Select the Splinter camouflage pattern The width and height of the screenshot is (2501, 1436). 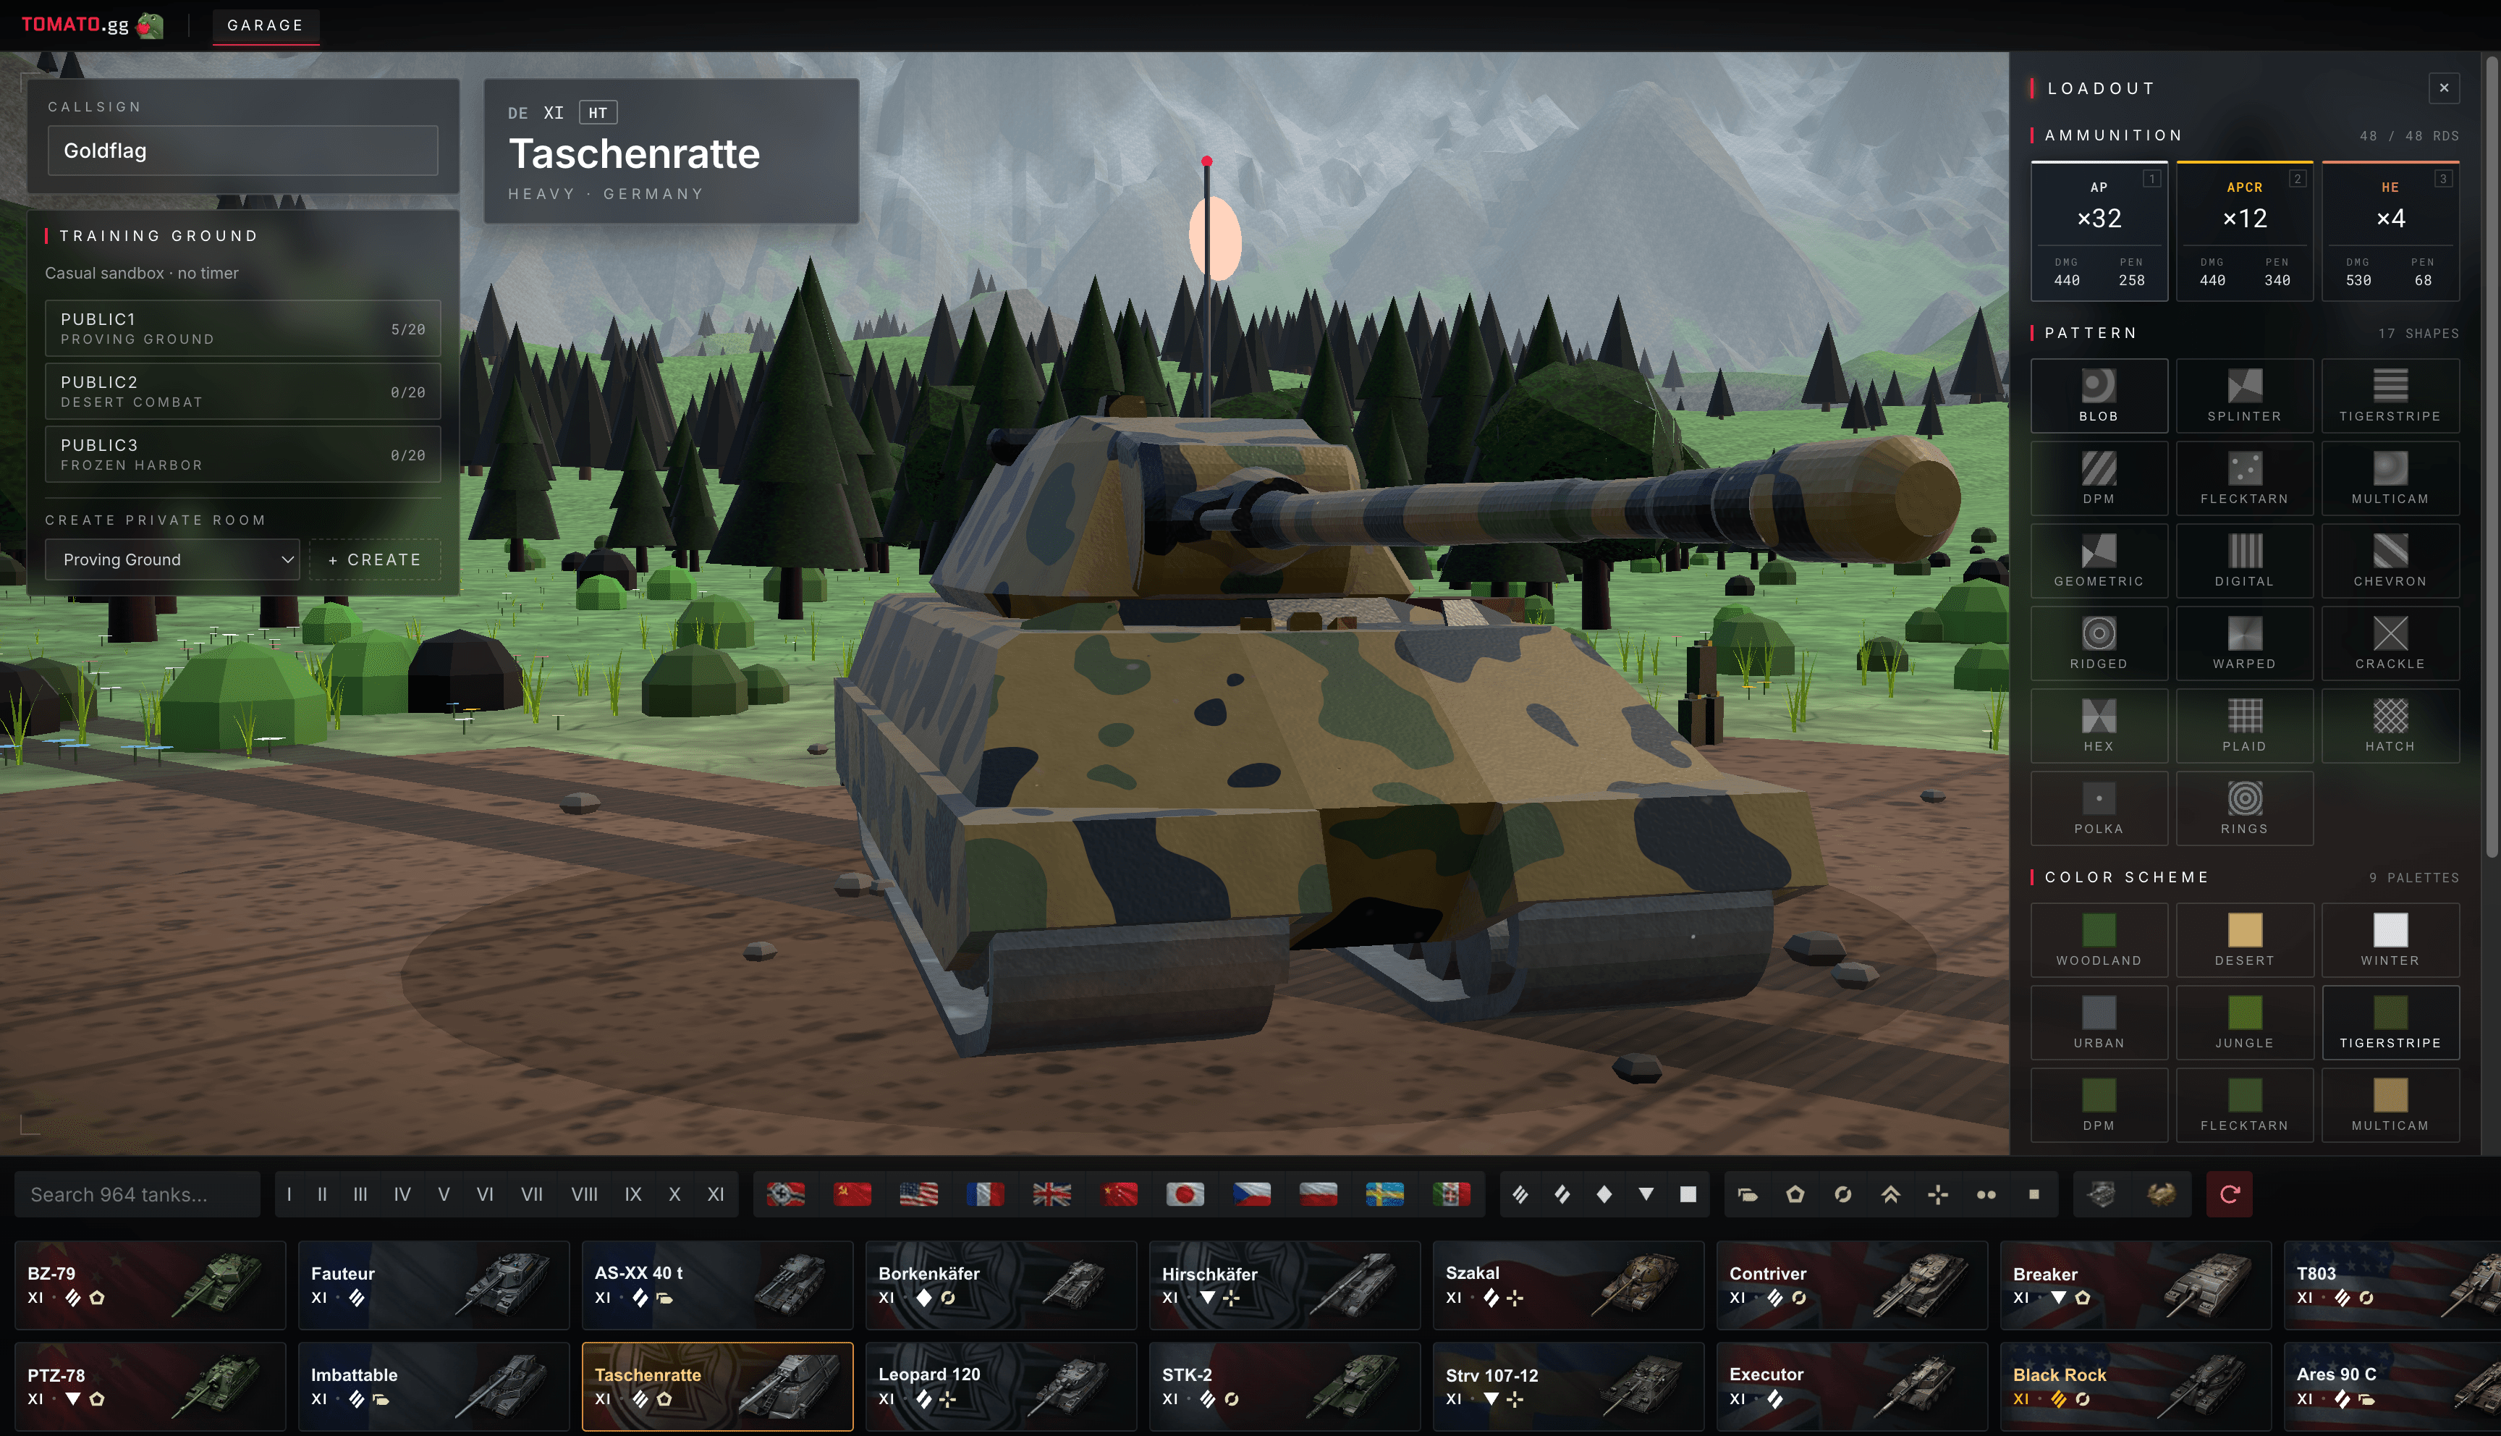click(2245, 395)
